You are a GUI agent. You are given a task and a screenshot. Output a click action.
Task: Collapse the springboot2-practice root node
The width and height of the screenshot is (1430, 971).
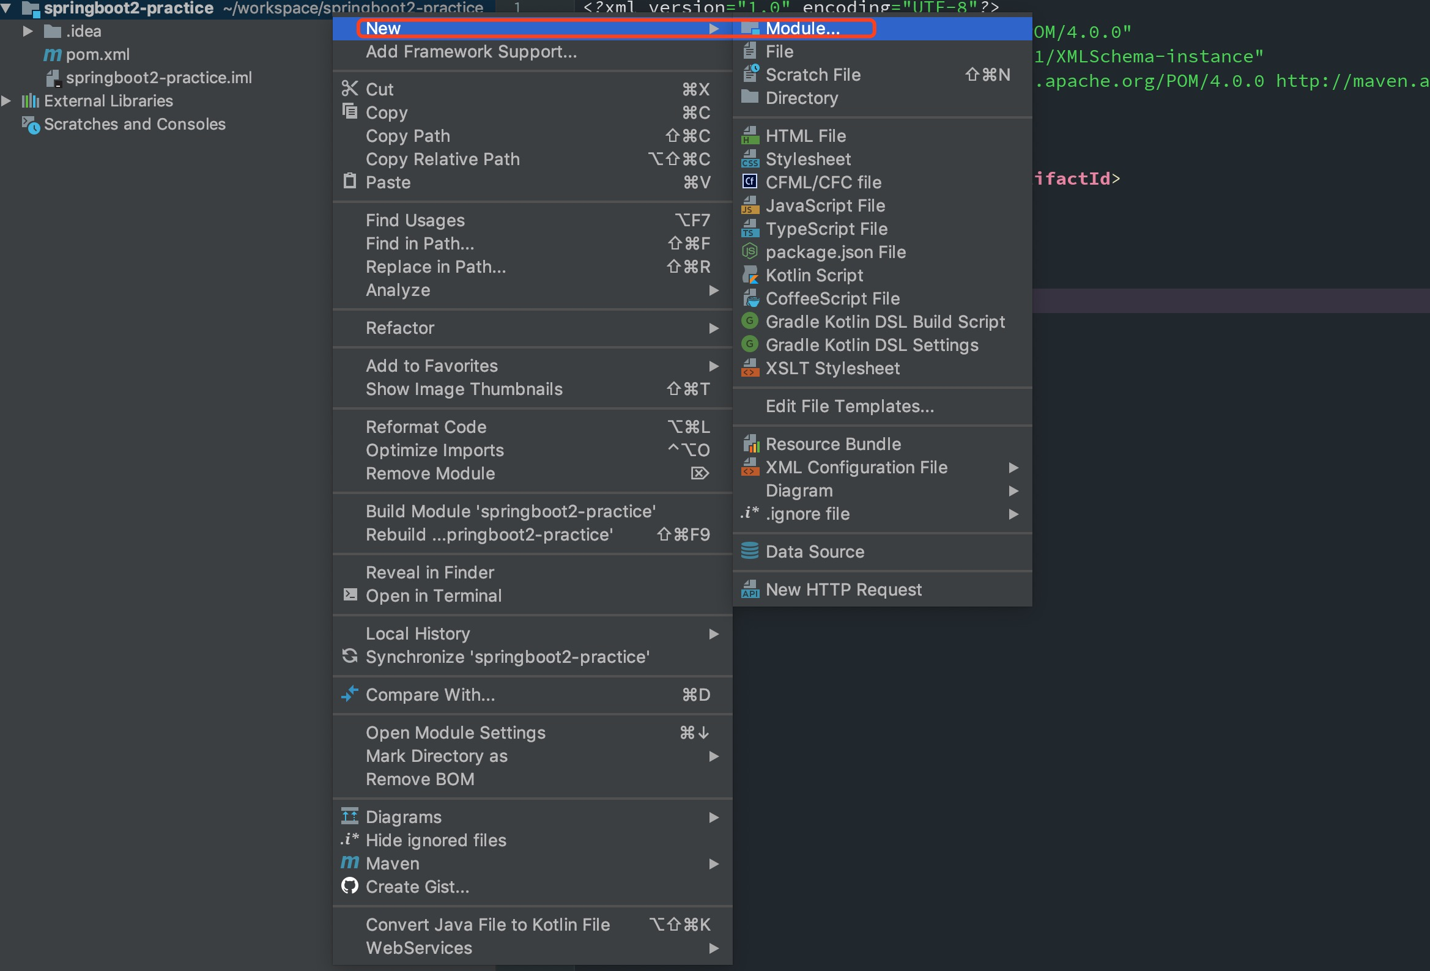(x=6, y=8)
